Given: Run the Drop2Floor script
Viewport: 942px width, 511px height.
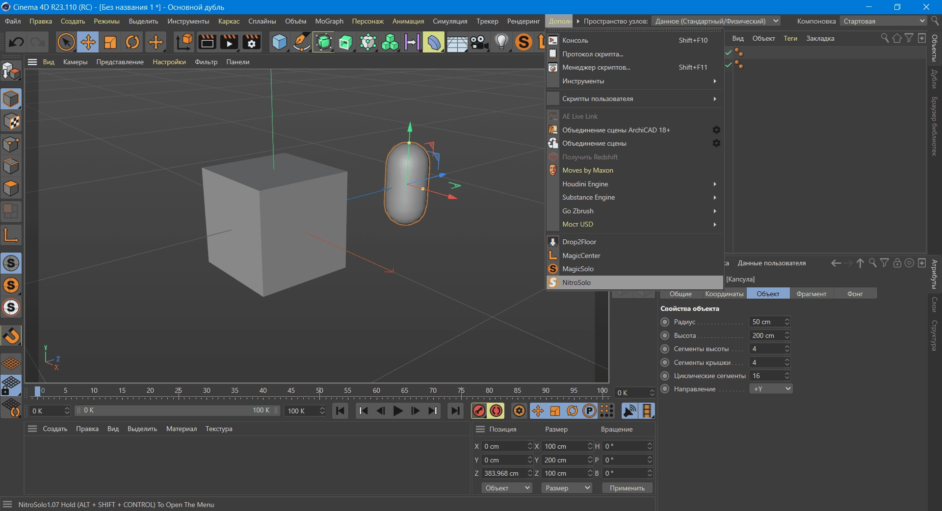Looking at the screenshot, I should point(635,242).
